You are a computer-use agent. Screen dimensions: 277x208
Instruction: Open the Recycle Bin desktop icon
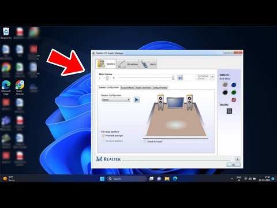pos(6,33)
